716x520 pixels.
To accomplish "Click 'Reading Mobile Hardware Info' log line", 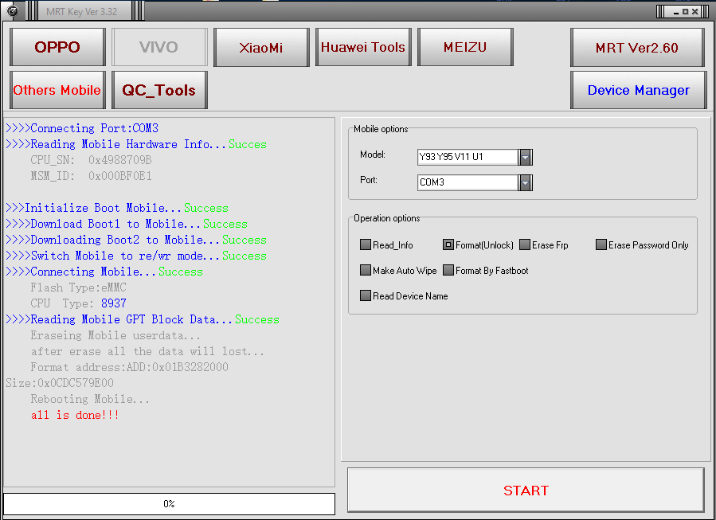I will (136, 144).
